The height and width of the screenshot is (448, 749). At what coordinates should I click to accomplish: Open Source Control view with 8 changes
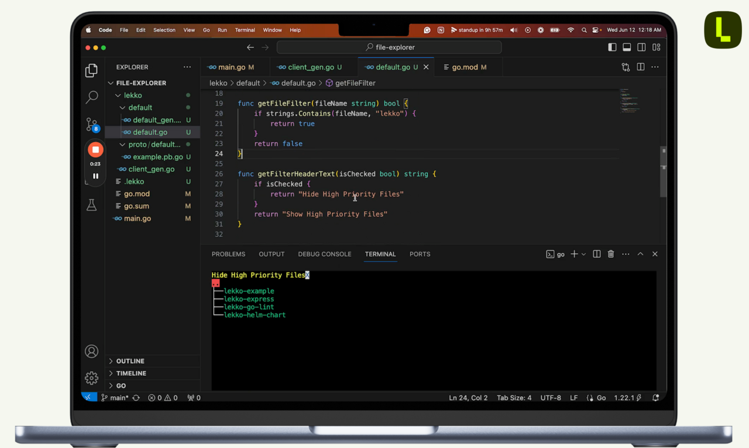[92, 124]
